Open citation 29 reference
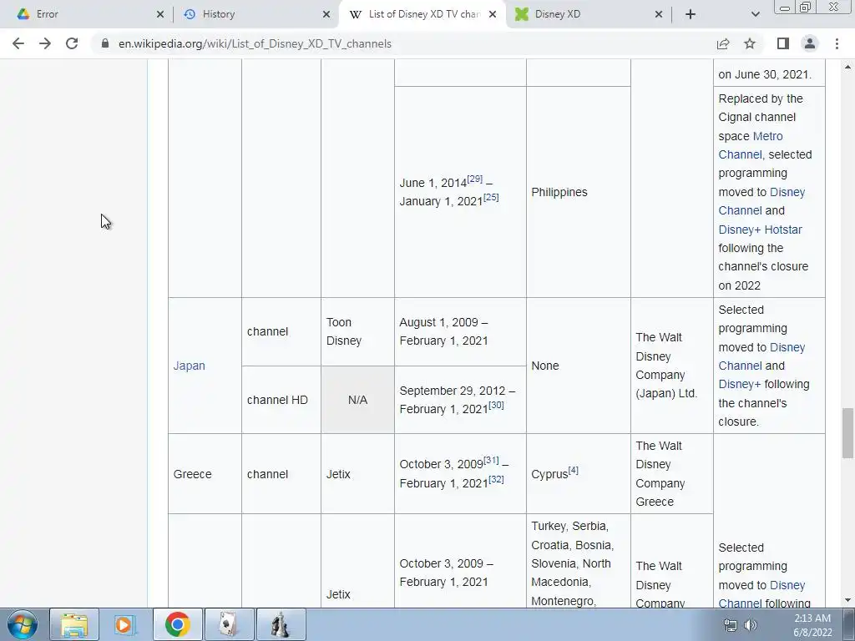The height and width of the screenshot is (641, 855). (474, 179)
